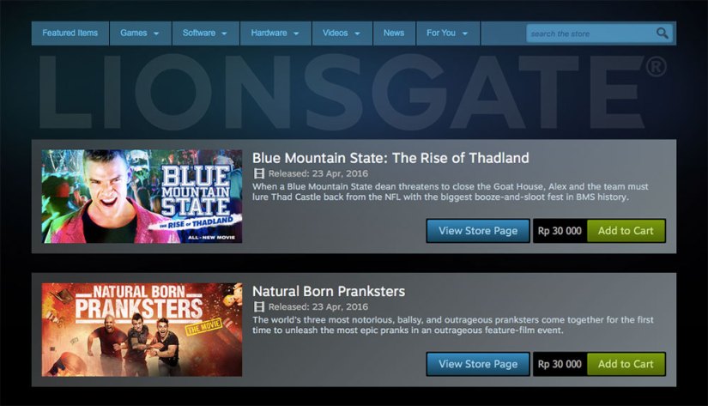This screenshot has width=708, height=406.
Task: Expand the Games dropdown arrow
Action: tap(156, 33)
